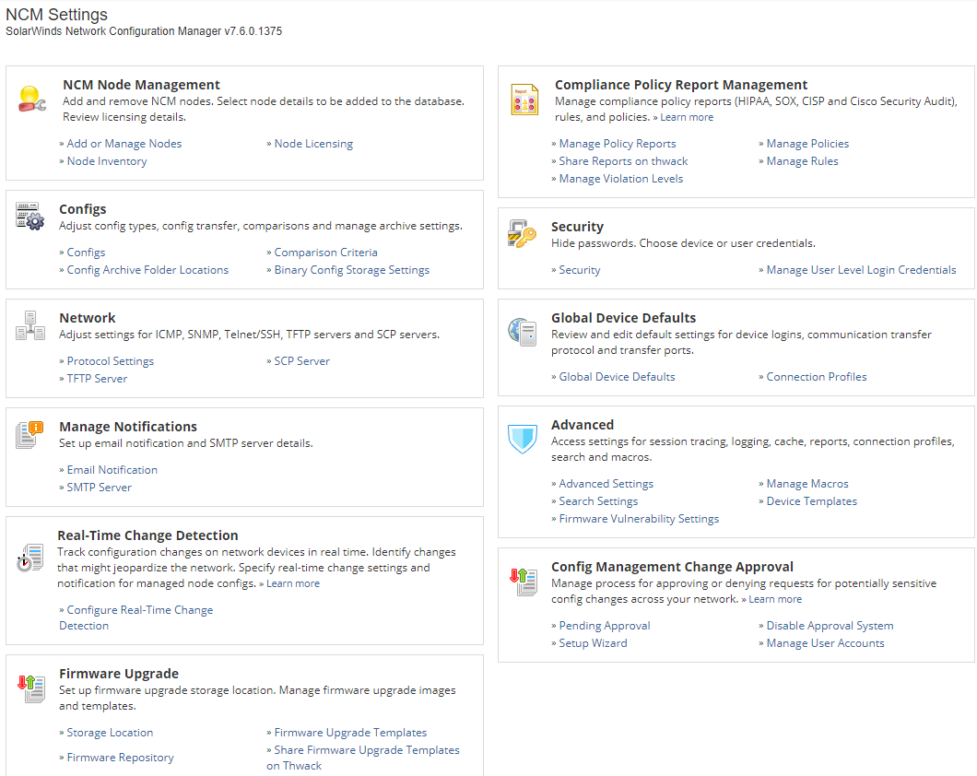Click Learn more under Config Management Change Approval
Image resolution: width=977 pixels, height=776 pixels.
tap(775, 599)
